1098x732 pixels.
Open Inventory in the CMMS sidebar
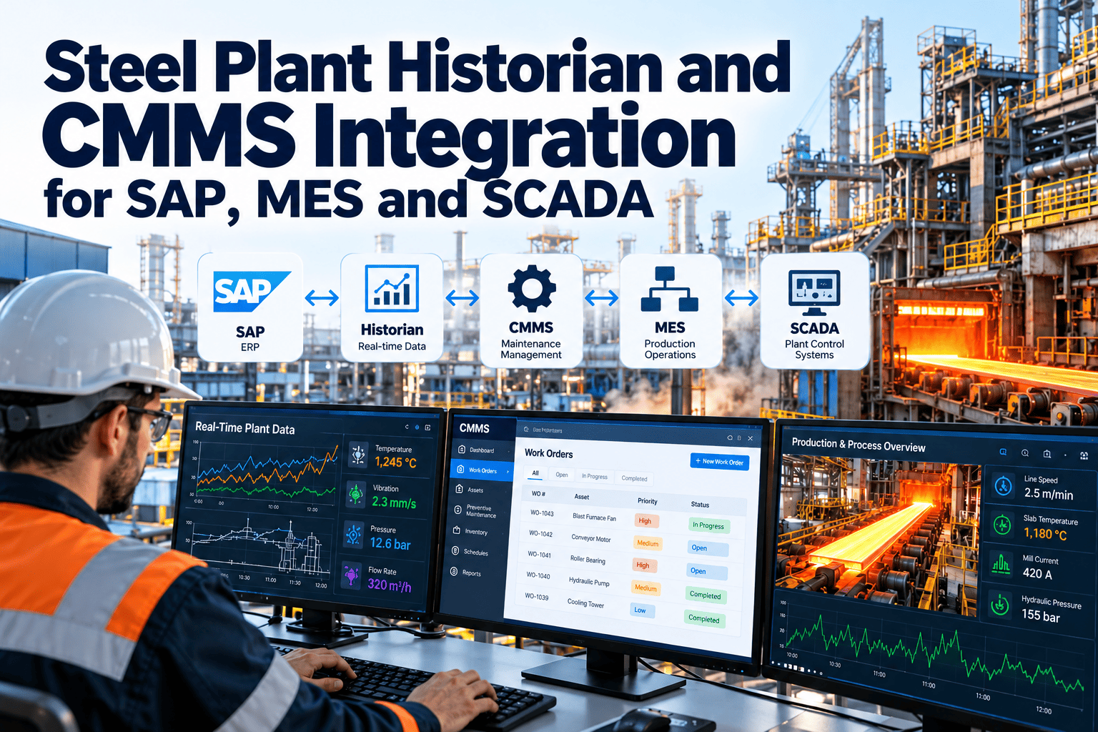click(471, 531)
